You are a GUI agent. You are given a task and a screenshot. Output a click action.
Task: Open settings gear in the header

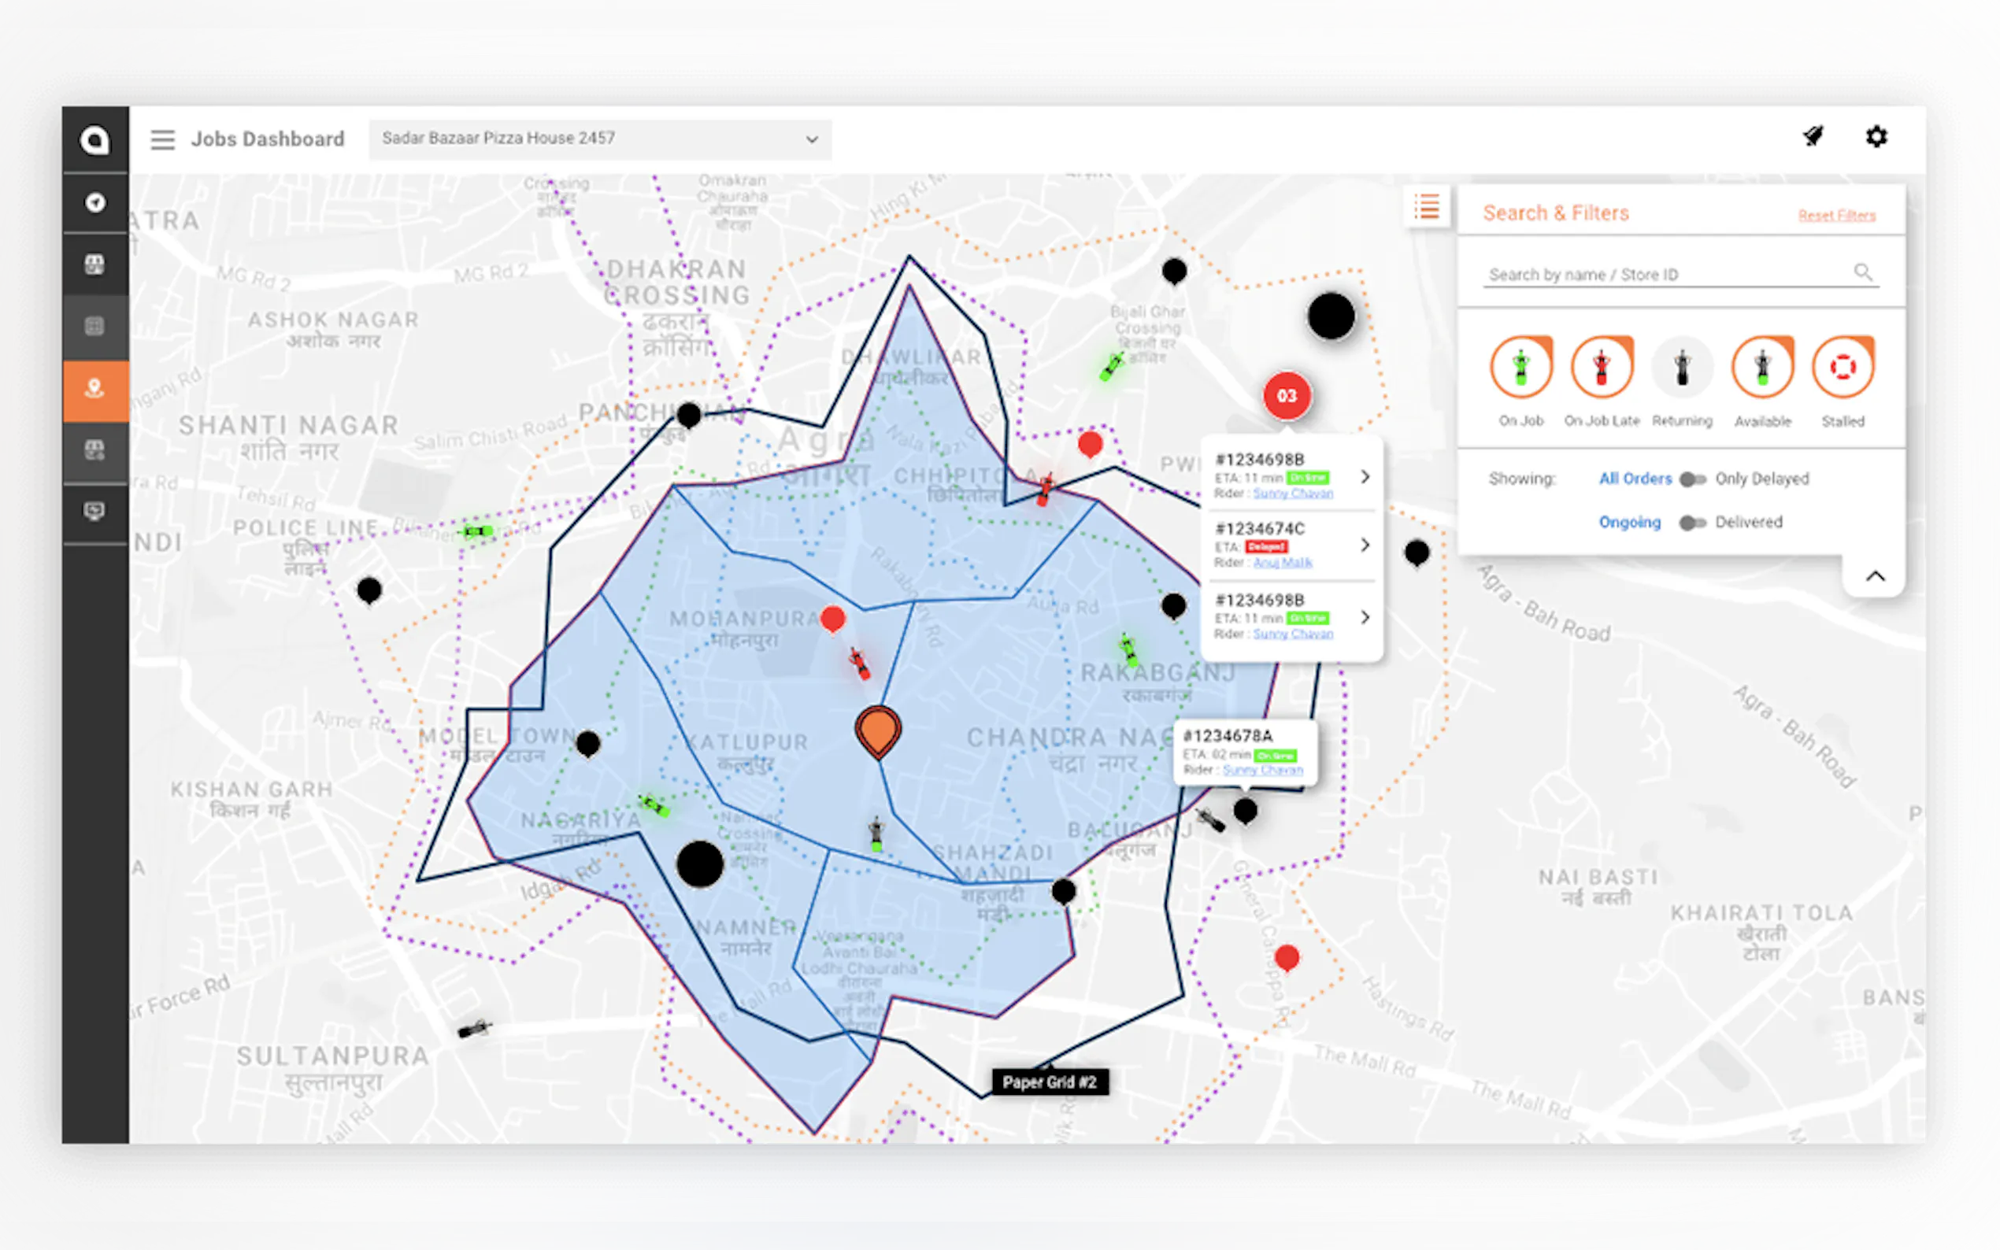coord(1876,136)
